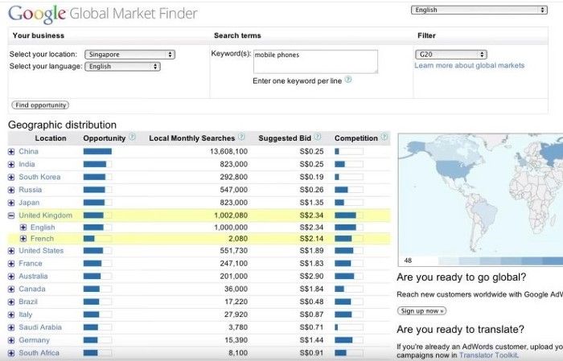Click the Competition column help icon
This screenshot has height=361, width=563.
384,137
